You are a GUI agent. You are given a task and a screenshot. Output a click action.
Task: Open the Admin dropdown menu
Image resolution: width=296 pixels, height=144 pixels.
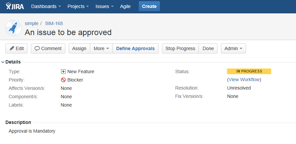(233, 48)
